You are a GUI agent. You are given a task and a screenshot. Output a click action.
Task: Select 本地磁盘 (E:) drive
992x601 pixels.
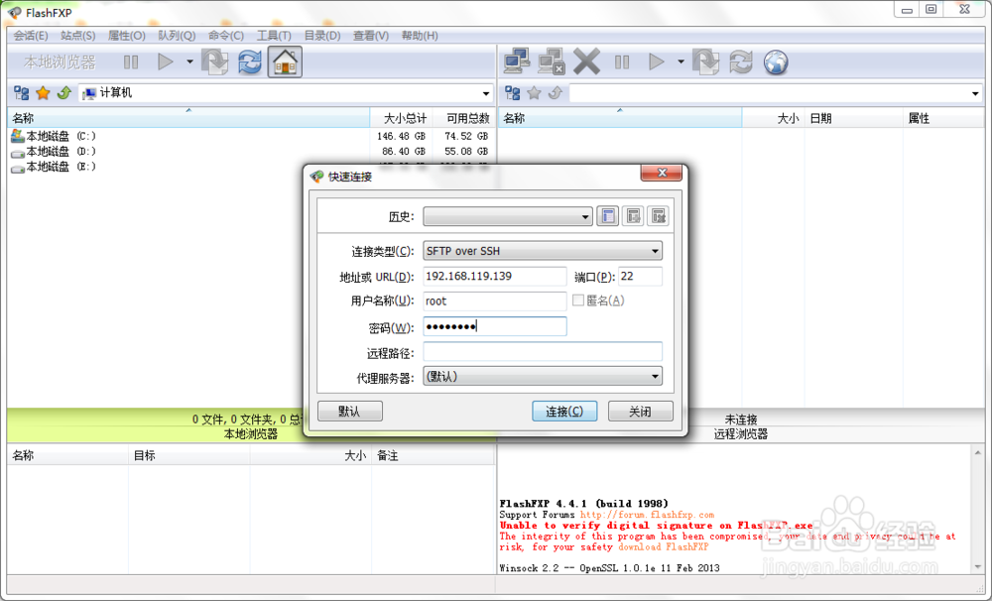coord(54,167)
